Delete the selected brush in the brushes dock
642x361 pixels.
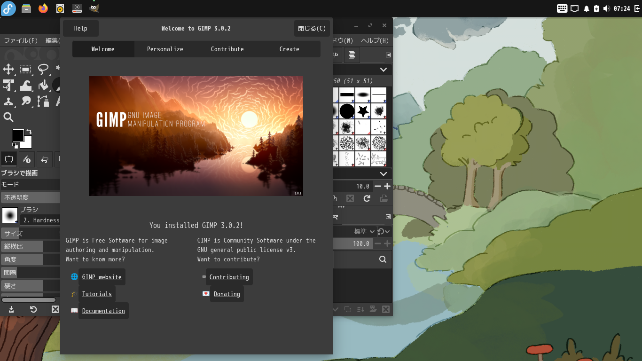(x=350, y=199)
